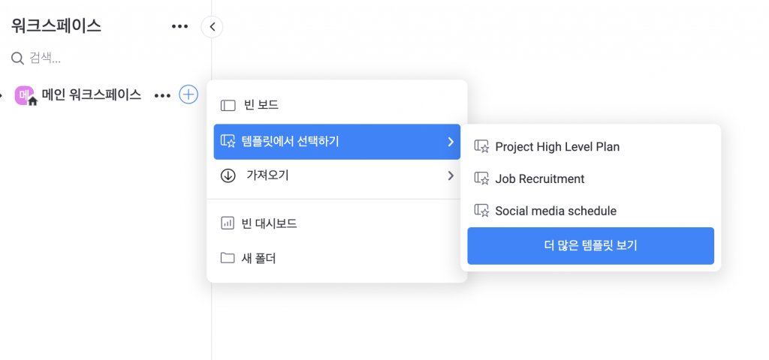Click the 메인 워크스페이스 avatar icon
This screenshot has width=769, height=360.
click(26, 95)
